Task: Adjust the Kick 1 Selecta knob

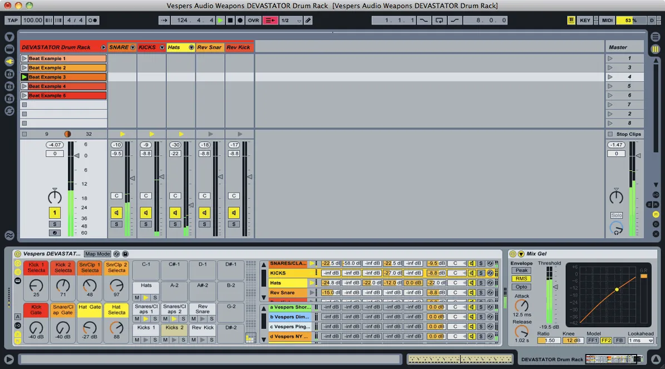Action: point(36,286)
